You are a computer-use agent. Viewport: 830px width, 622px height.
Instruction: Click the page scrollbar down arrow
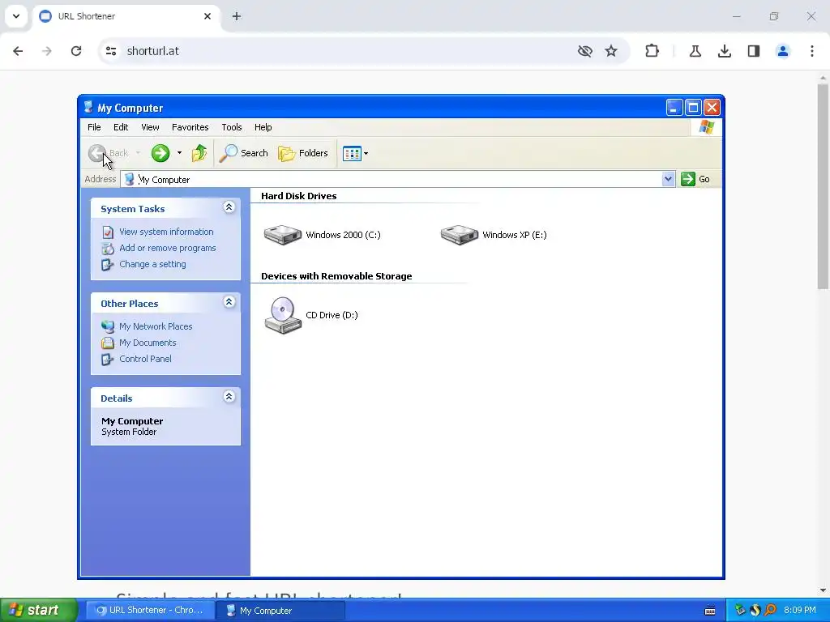point(823,590)
